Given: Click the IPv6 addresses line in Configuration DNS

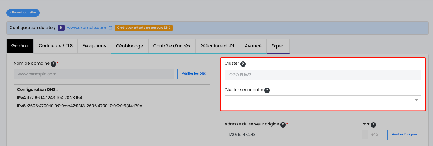Looking at the screenshot, I should [80, 106].
